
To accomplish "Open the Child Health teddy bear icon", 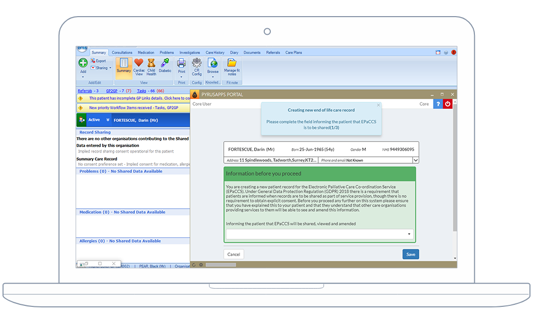I will click(151, 62).
